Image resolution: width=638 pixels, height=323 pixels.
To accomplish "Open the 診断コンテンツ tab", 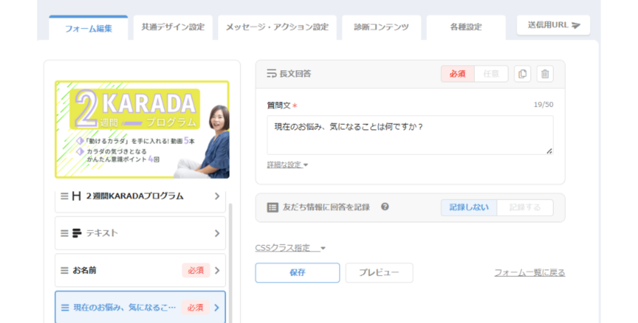I will 381,27.
